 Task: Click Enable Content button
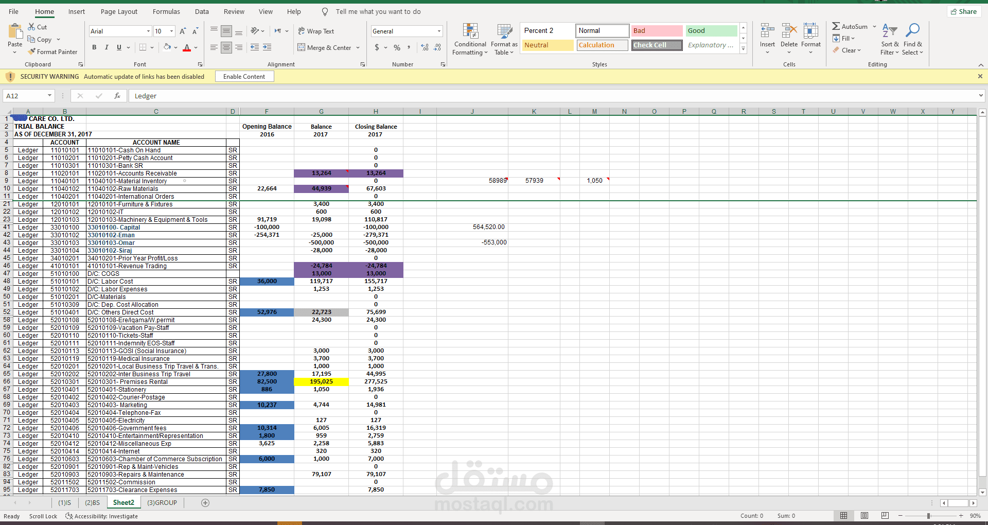pyautogui.click(x=244, y=77)
